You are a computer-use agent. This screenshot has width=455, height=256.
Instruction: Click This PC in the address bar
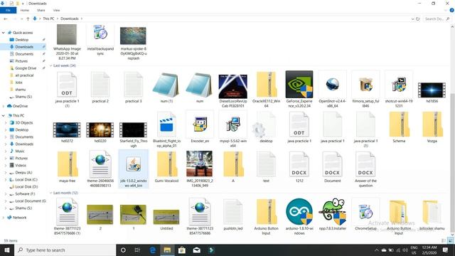[x=48, y=18]
